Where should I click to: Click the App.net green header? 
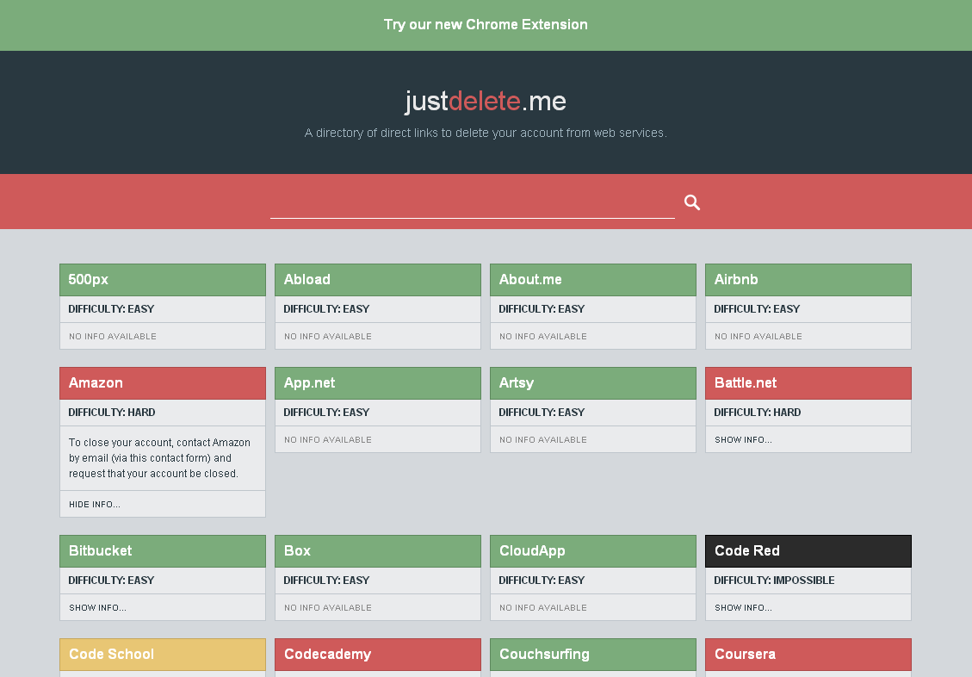(x=377, y=383)
